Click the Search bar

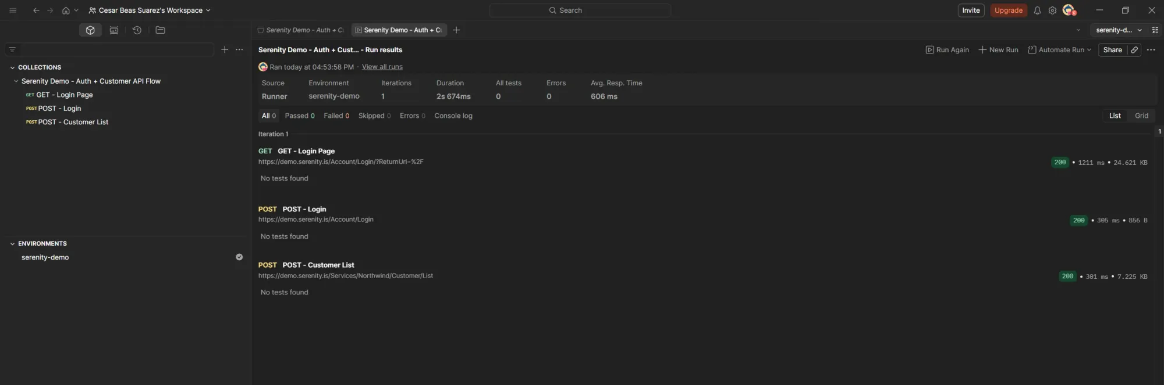click(580, 10)
